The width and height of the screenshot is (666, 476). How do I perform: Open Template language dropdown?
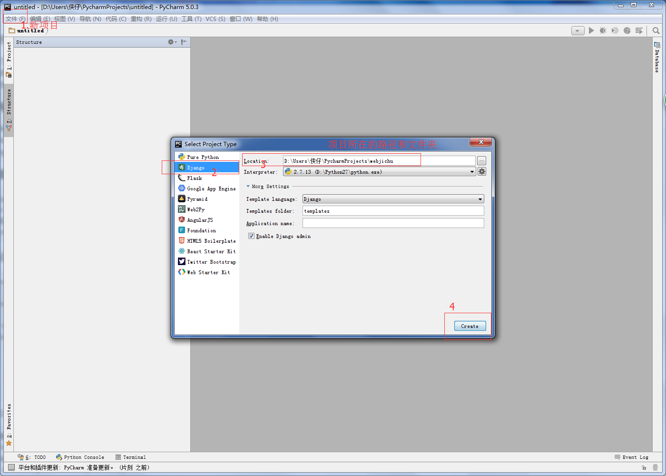click(393, 199)
